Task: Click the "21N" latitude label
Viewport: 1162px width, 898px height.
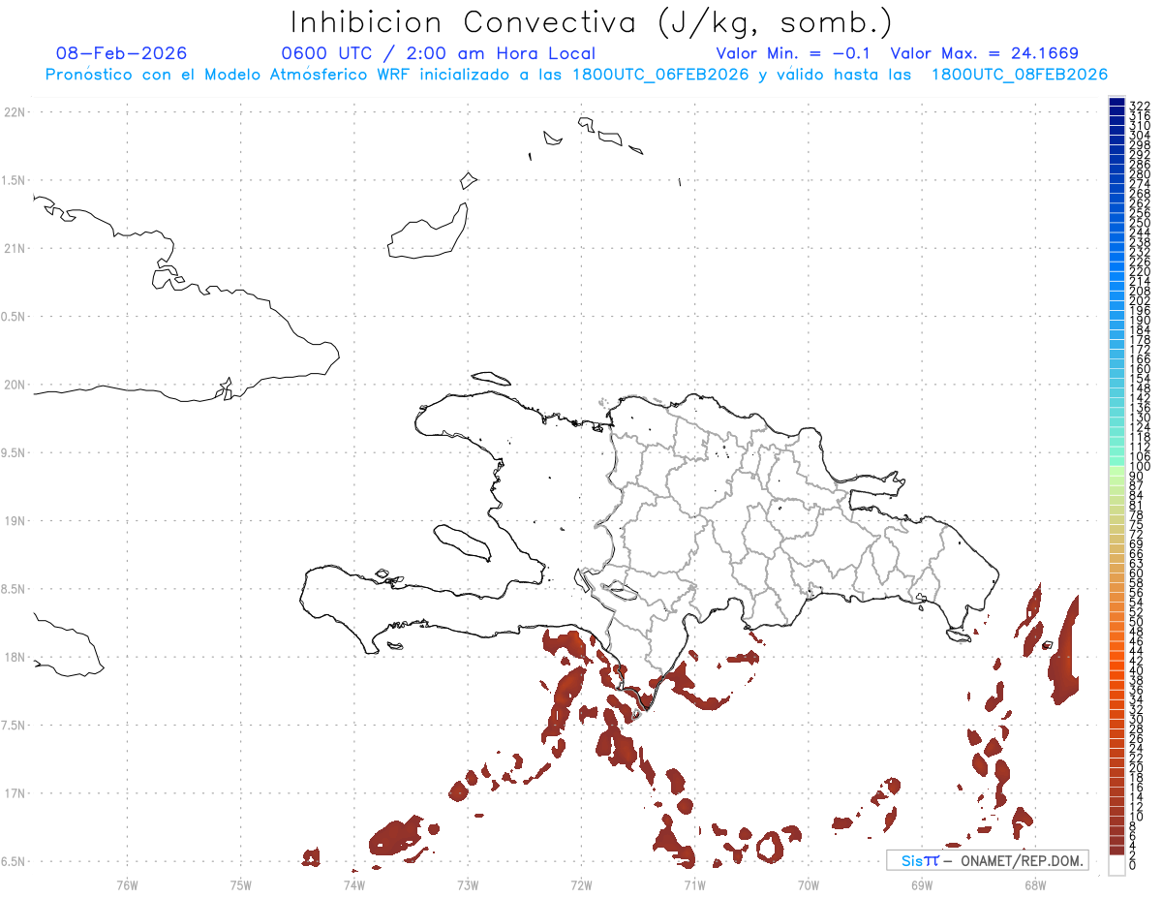Action: coord(14,249)
